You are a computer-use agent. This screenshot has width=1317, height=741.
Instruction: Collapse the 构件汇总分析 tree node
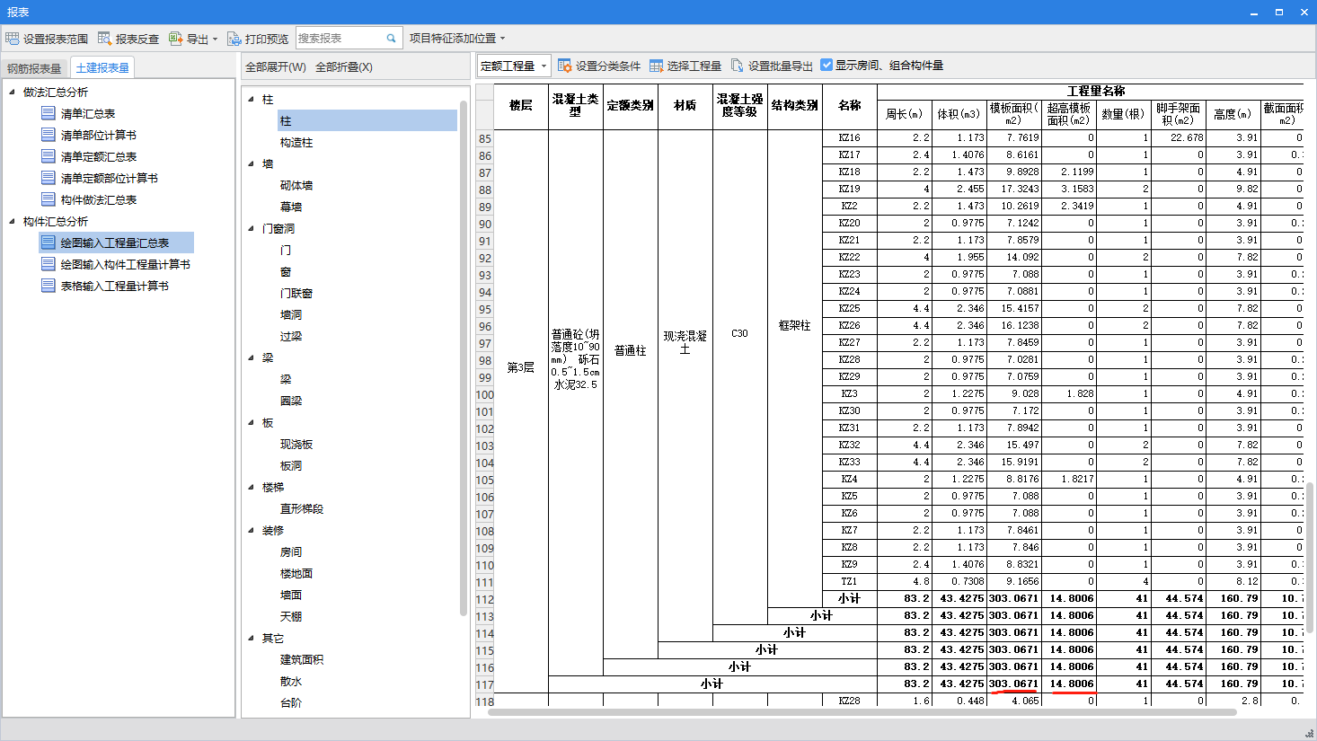[x=13, y=221]
